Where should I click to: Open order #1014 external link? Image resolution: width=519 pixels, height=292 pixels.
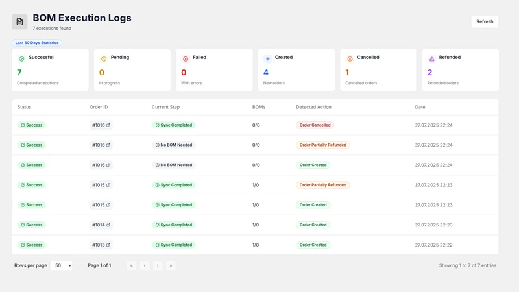coord(101,225)
